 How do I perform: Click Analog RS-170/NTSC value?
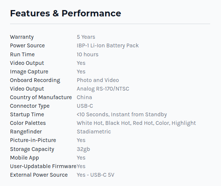(103, 89)
